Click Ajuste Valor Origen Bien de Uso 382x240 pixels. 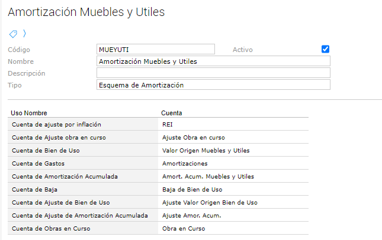pyautogui.click(x=210, y=202)
